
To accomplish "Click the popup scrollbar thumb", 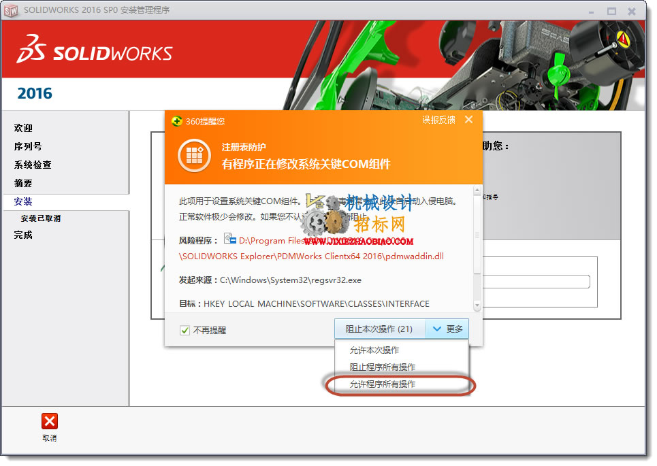I will (x=477, y=235).
